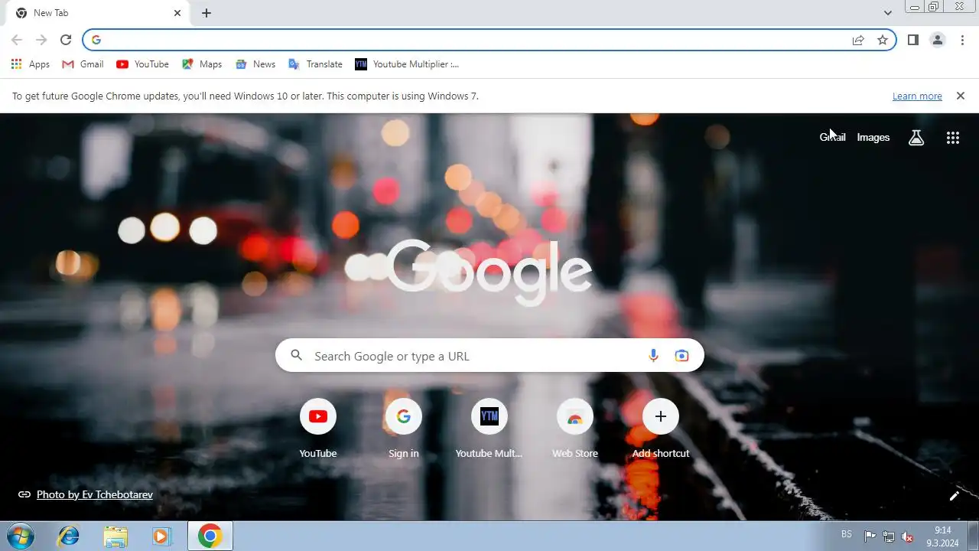979x551 pixels.
Task: Open Images link
Action: [x=873, y=138]
